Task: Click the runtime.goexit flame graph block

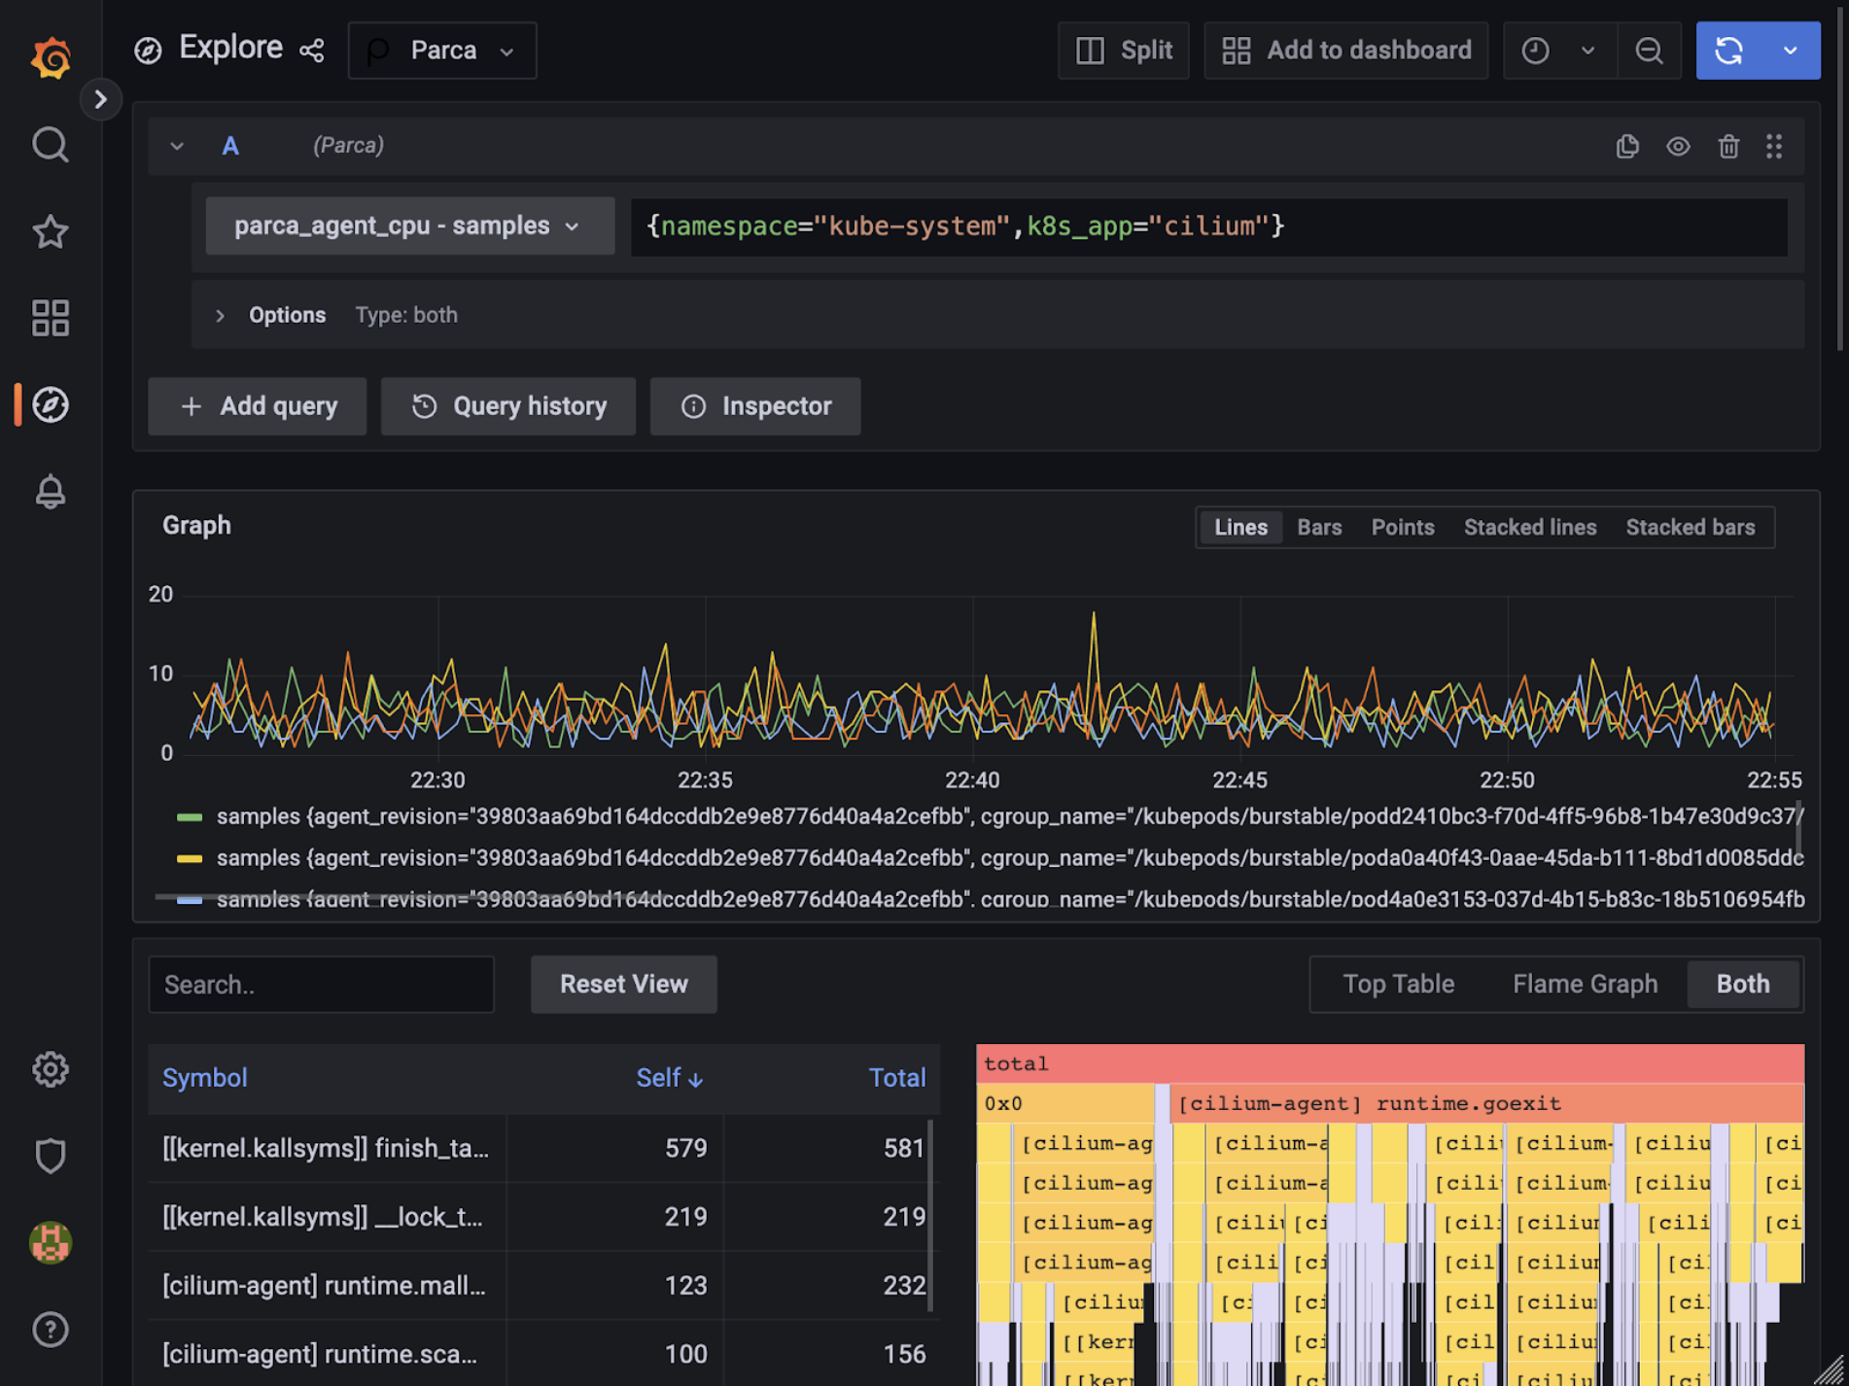Action: point(1487,1103)
